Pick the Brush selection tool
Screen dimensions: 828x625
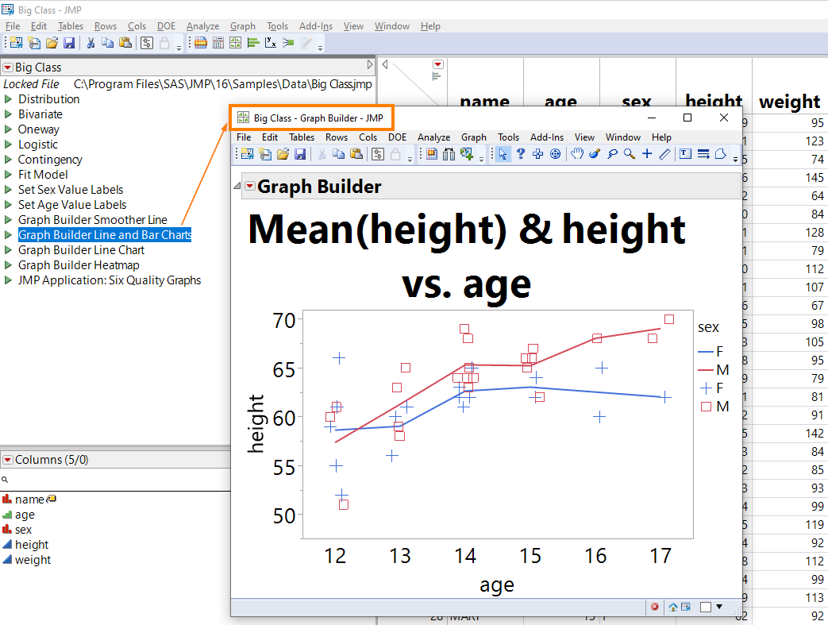(595, 154)
